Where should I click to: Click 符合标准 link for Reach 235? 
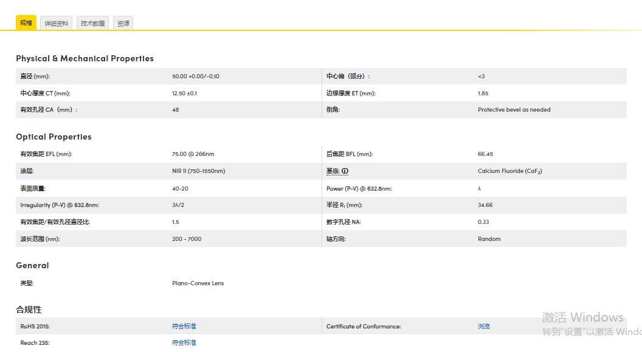tap(184, 342)
